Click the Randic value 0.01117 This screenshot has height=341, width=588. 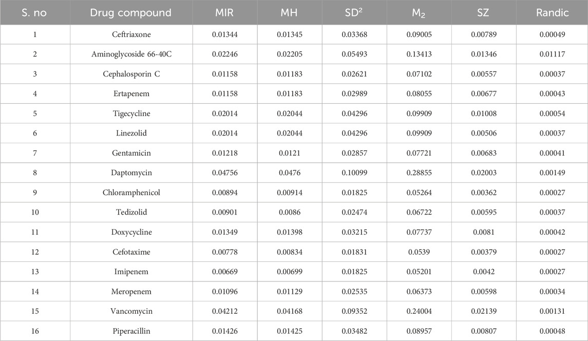[x=552, y=54]
